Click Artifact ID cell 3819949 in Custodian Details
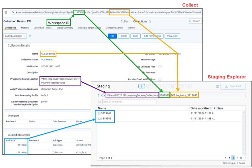The image size is (252, 168). (x=22, y=152)
